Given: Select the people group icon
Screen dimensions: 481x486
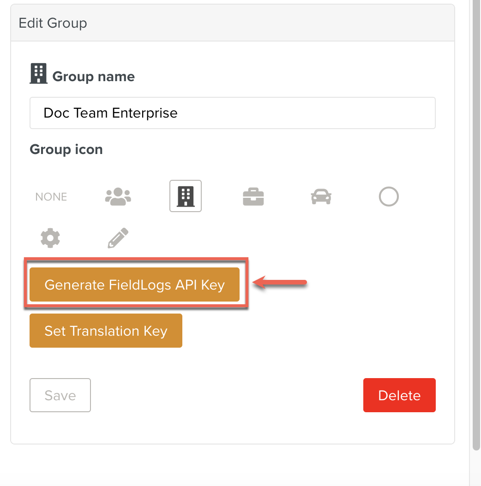Looking at the screenshot, I should point(118,196).
